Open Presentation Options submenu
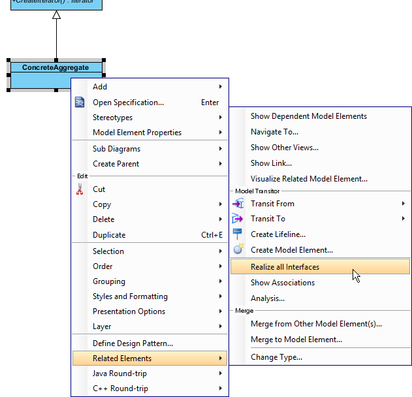The image size is (412, 397). click(150, 311)
